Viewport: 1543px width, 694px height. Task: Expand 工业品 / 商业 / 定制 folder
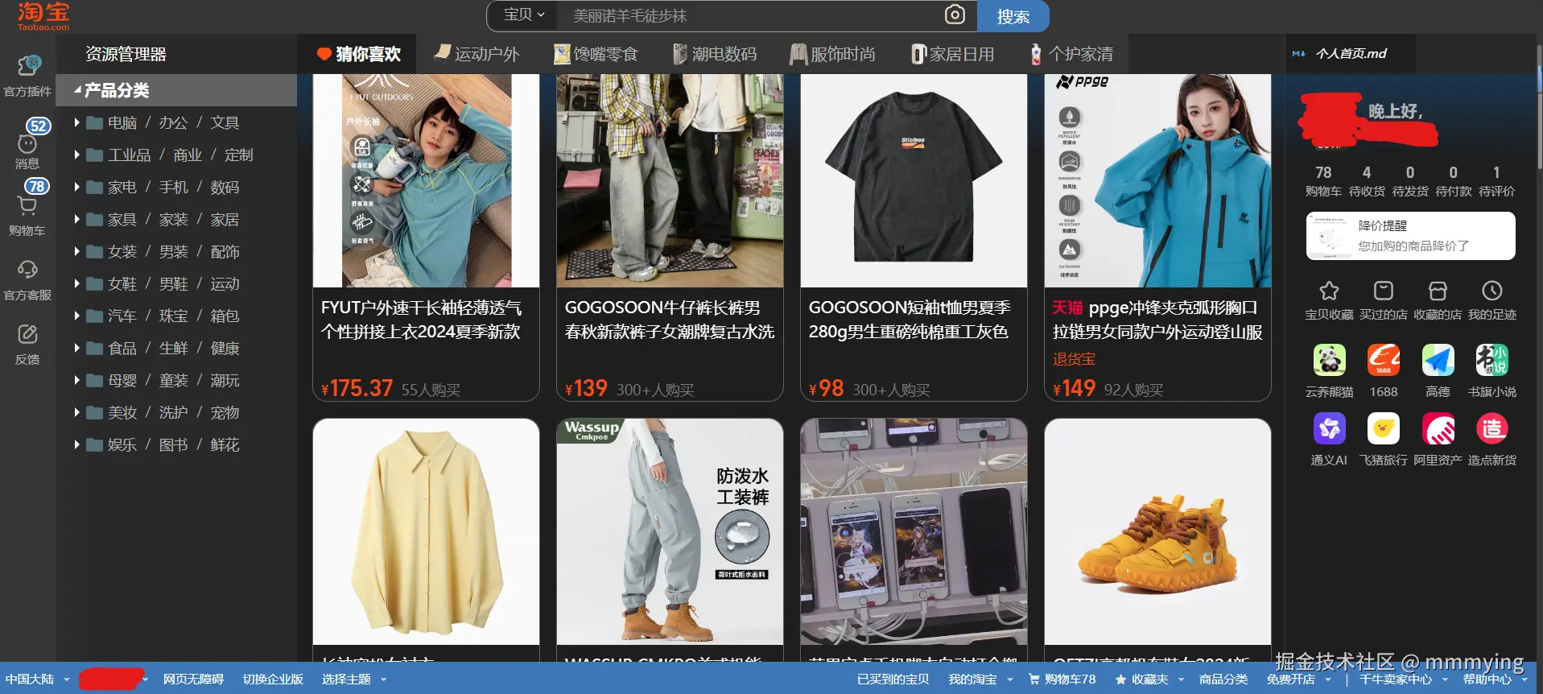(77, 155)
